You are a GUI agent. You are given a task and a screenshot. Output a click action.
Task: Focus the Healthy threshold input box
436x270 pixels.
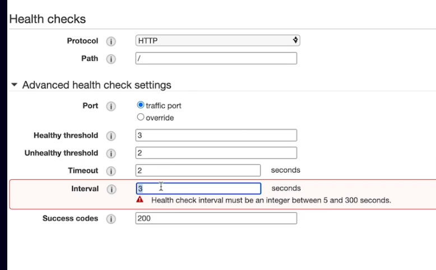216,135
